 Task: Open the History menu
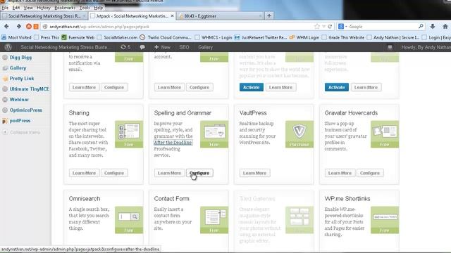click(x=44, y=8)
